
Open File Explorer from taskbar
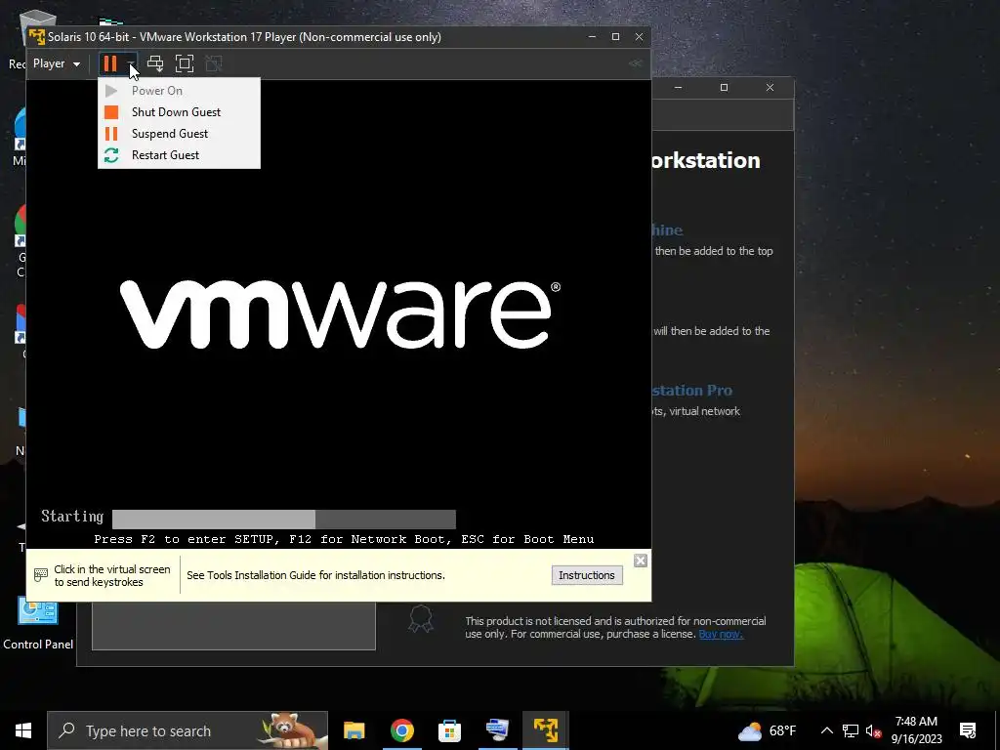[x=354, y=730]
